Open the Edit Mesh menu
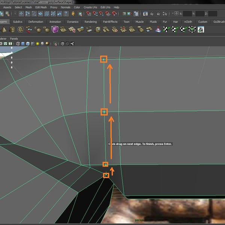225x225 pixels. click(41, 7)
